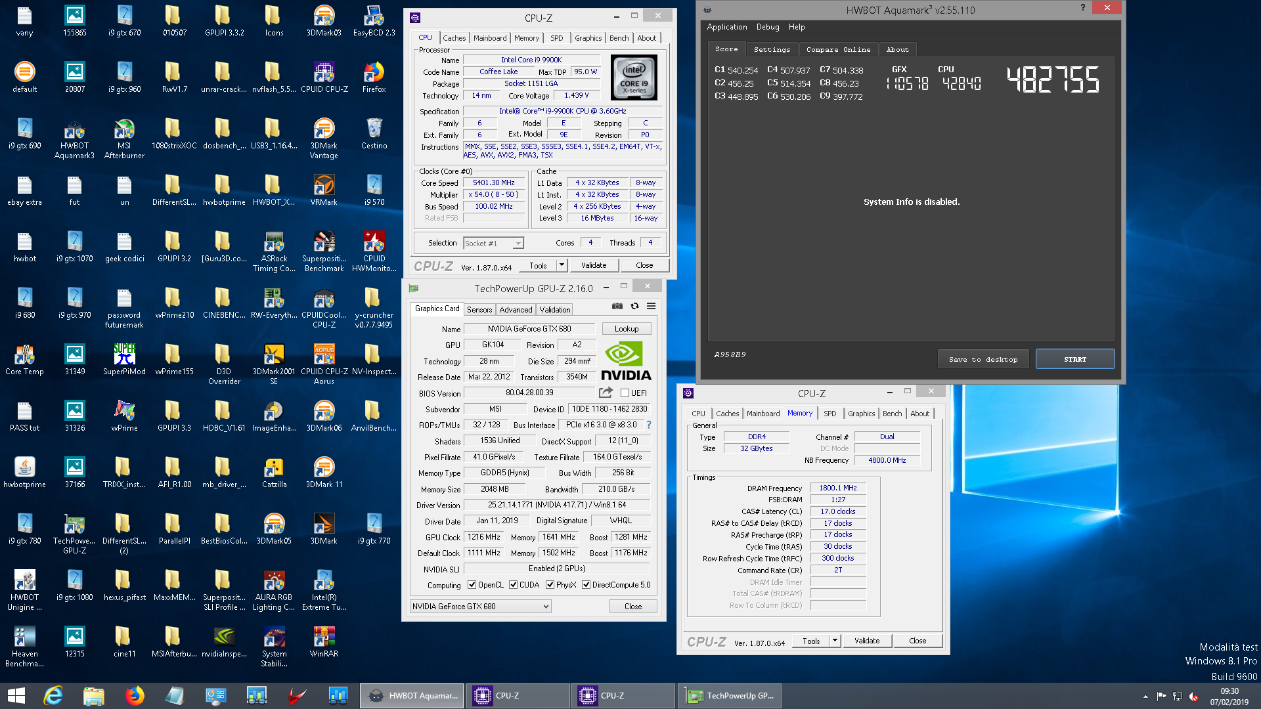Click Tools button in top CPU-Z

(538, 265)
